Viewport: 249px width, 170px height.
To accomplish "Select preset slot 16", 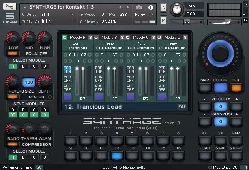I will click(x=178, y=155).
